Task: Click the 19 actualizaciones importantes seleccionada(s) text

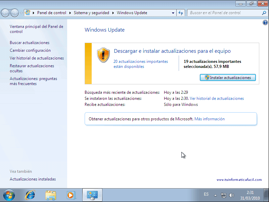Action: tap(212, 64)
